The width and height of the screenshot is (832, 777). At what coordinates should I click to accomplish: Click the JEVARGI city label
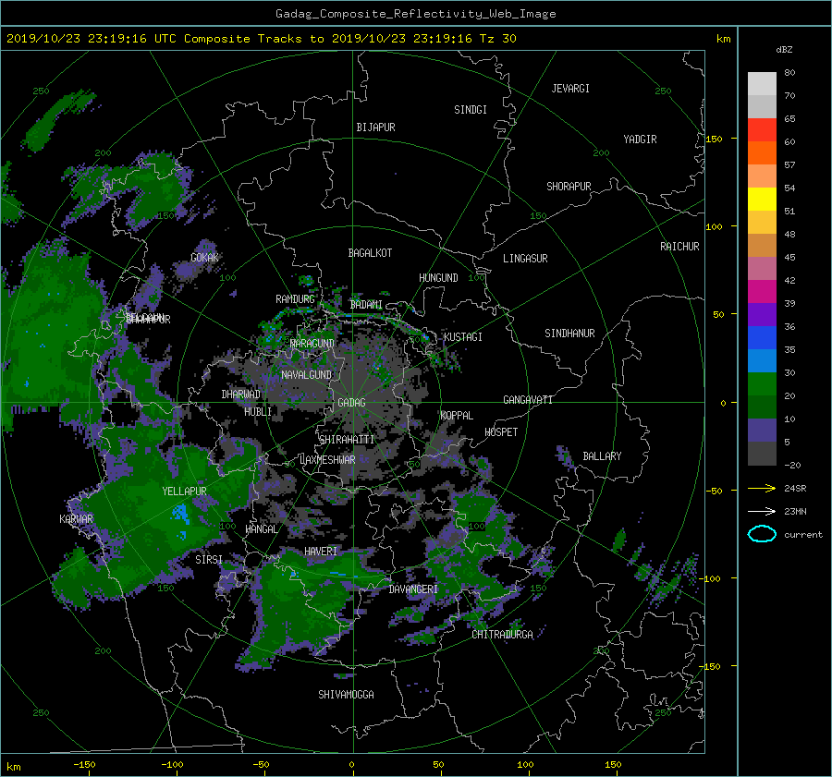(570, 89)
